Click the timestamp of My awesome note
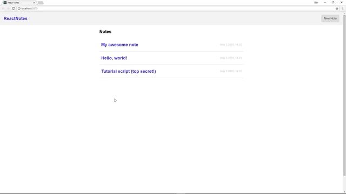The width and height of the screenshot is (346, 194). [x=231, y=45]
